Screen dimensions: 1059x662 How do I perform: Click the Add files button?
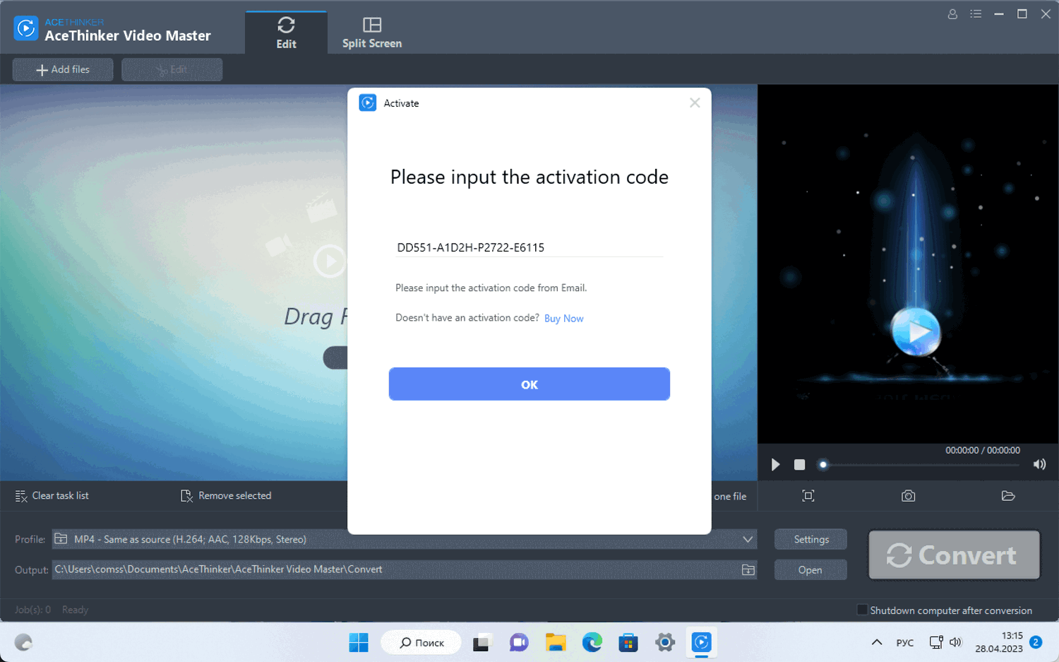coord(63,69)
